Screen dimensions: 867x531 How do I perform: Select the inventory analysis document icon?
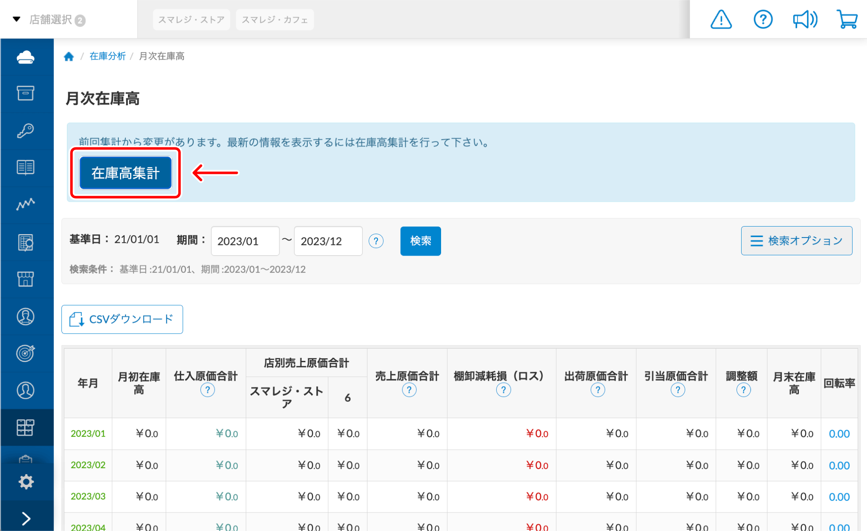tap(26, 241)
